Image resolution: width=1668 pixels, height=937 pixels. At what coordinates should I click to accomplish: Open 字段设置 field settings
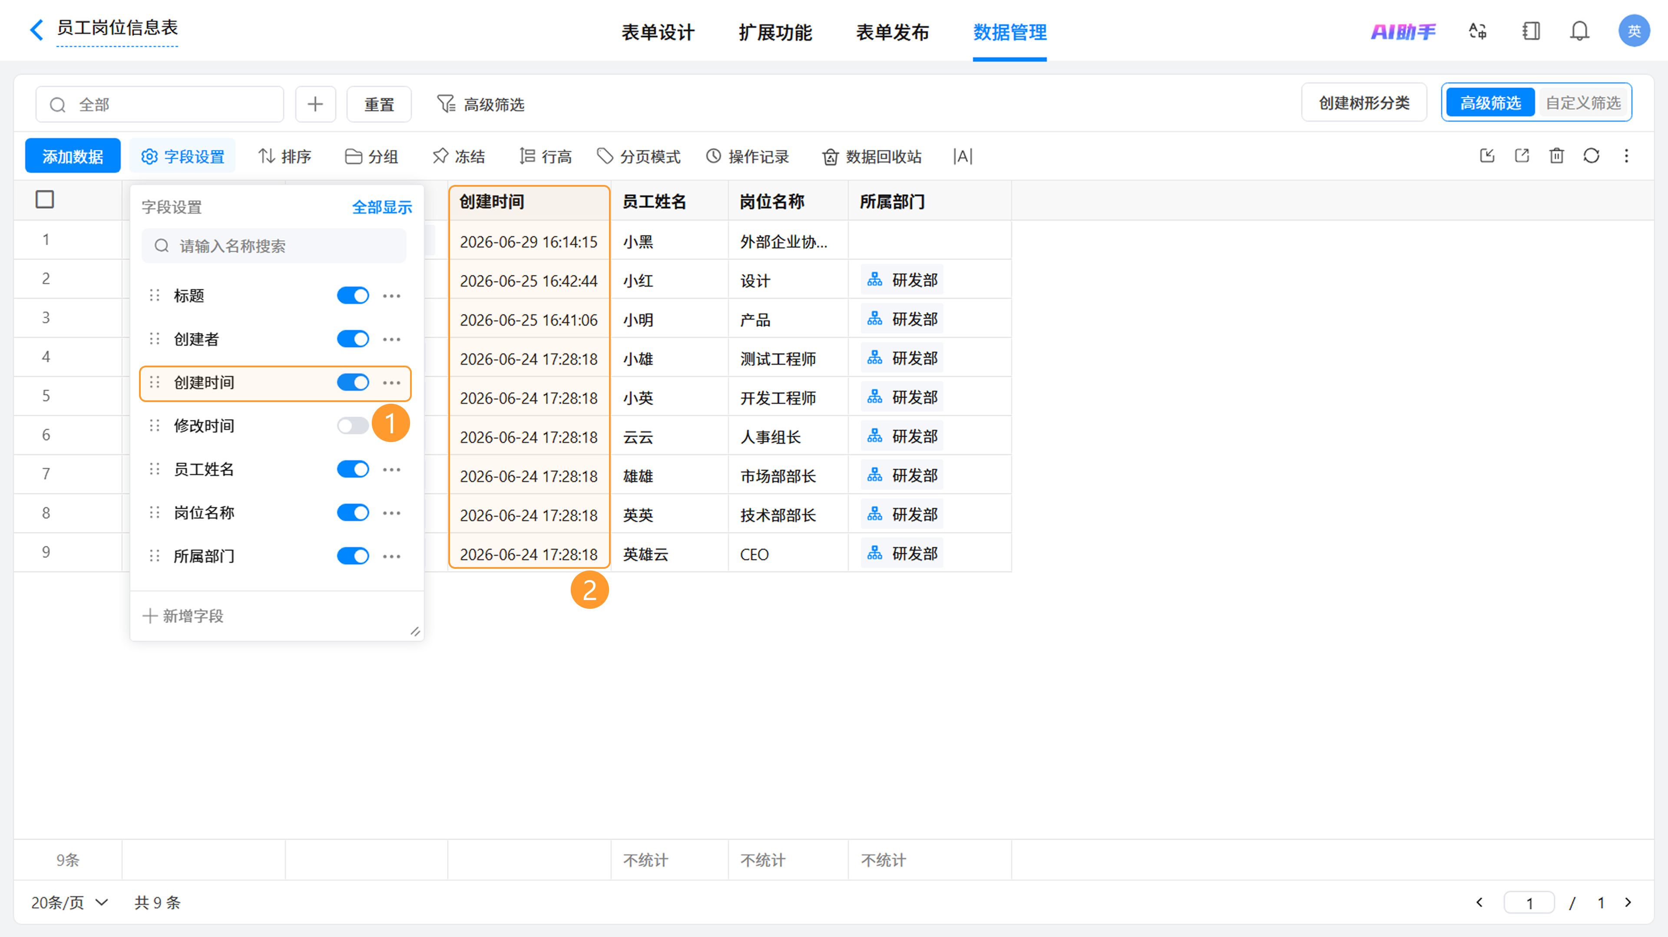click(182, 156)
